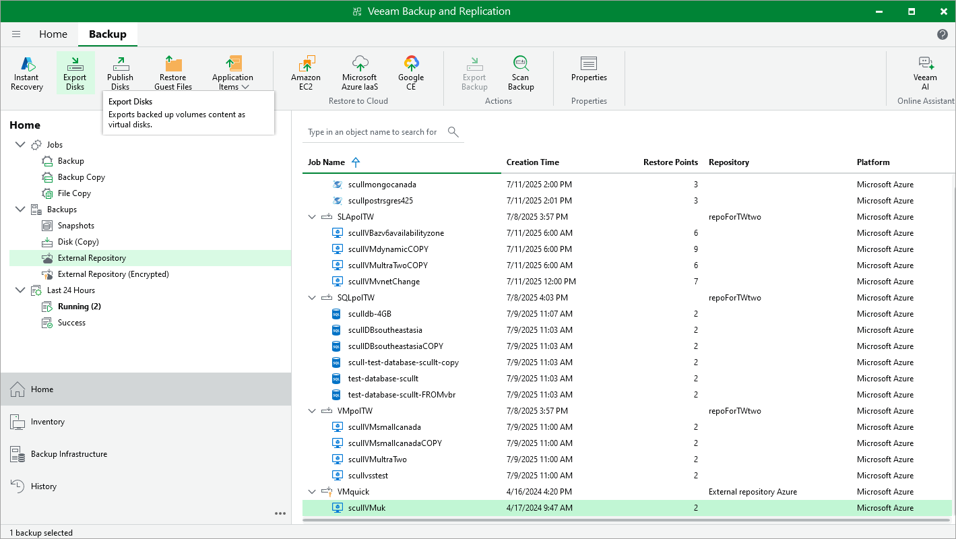Viewport: 956px width, 539px height.
Task: Select the scullVMsmallcanada row
Action: (627, 427)
